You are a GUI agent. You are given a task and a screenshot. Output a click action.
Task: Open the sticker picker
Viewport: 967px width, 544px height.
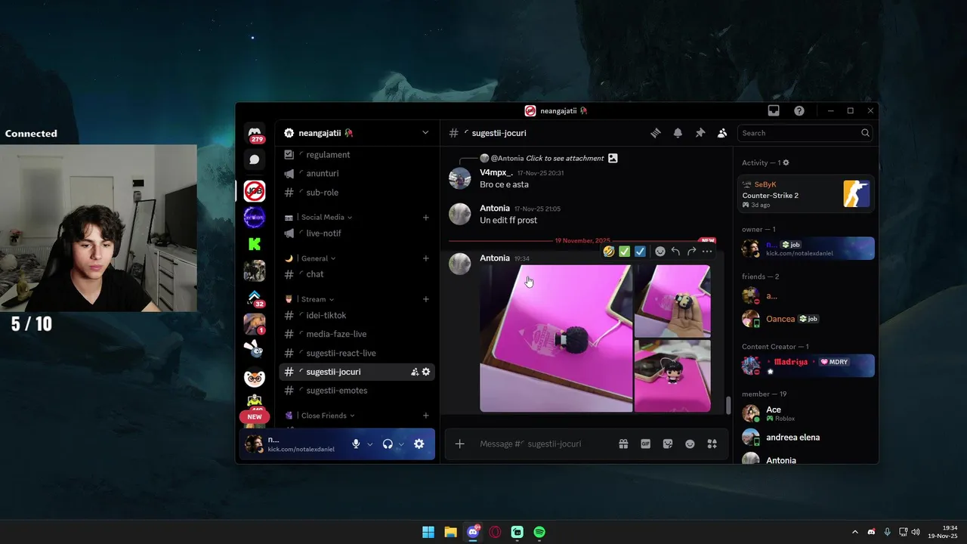[668, 444]
